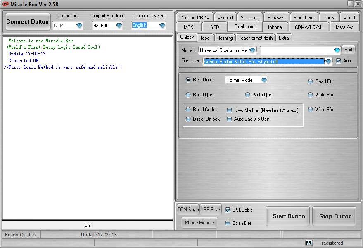Click the keyboard icon next to registered
The width and height of the screenshot is (363, 248).
309,243
